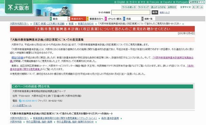Open 条例・基本計画等に関する意見募集 link
The height and width of the screenshot is (125, 206).
(x=25, y=69)
